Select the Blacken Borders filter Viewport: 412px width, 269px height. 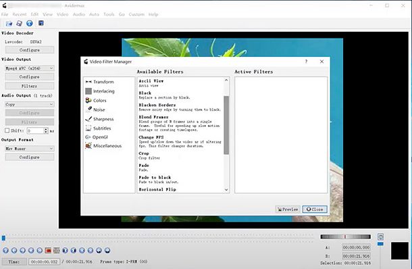point(180,107)
